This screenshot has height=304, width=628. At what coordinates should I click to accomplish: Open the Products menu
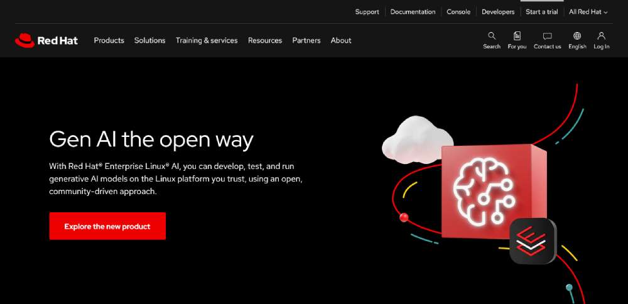point(109,40)
